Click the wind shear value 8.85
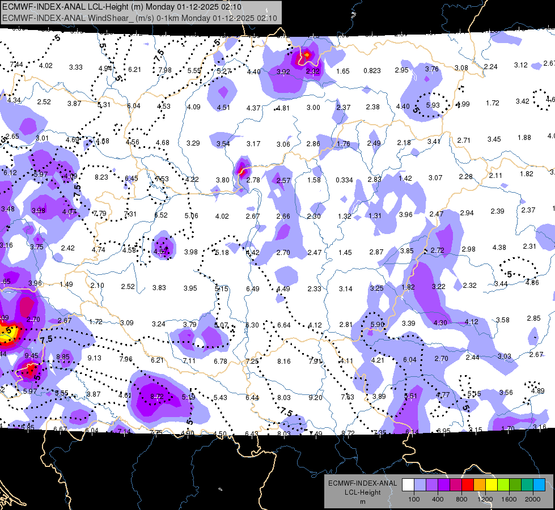Image resolution: width=555 pixels, height=510 pixels. pyautogui.click(x=63, y=357)
